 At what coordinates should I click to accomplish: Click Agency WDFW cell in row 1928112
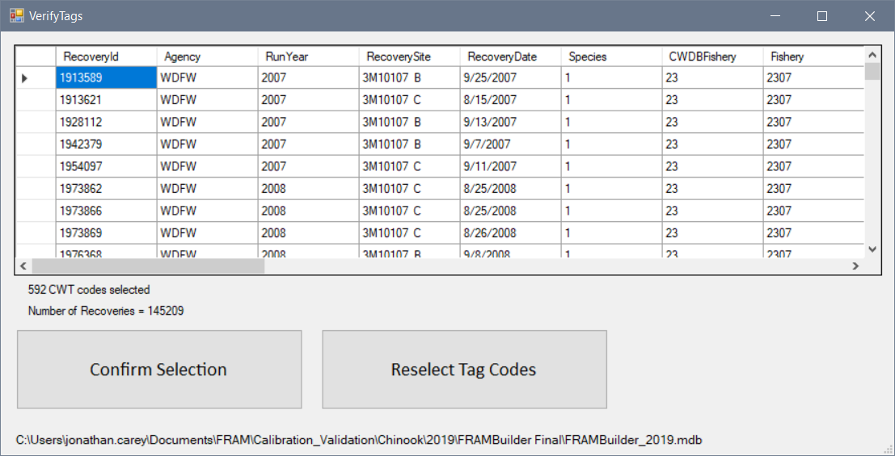(x=207, y=123)
